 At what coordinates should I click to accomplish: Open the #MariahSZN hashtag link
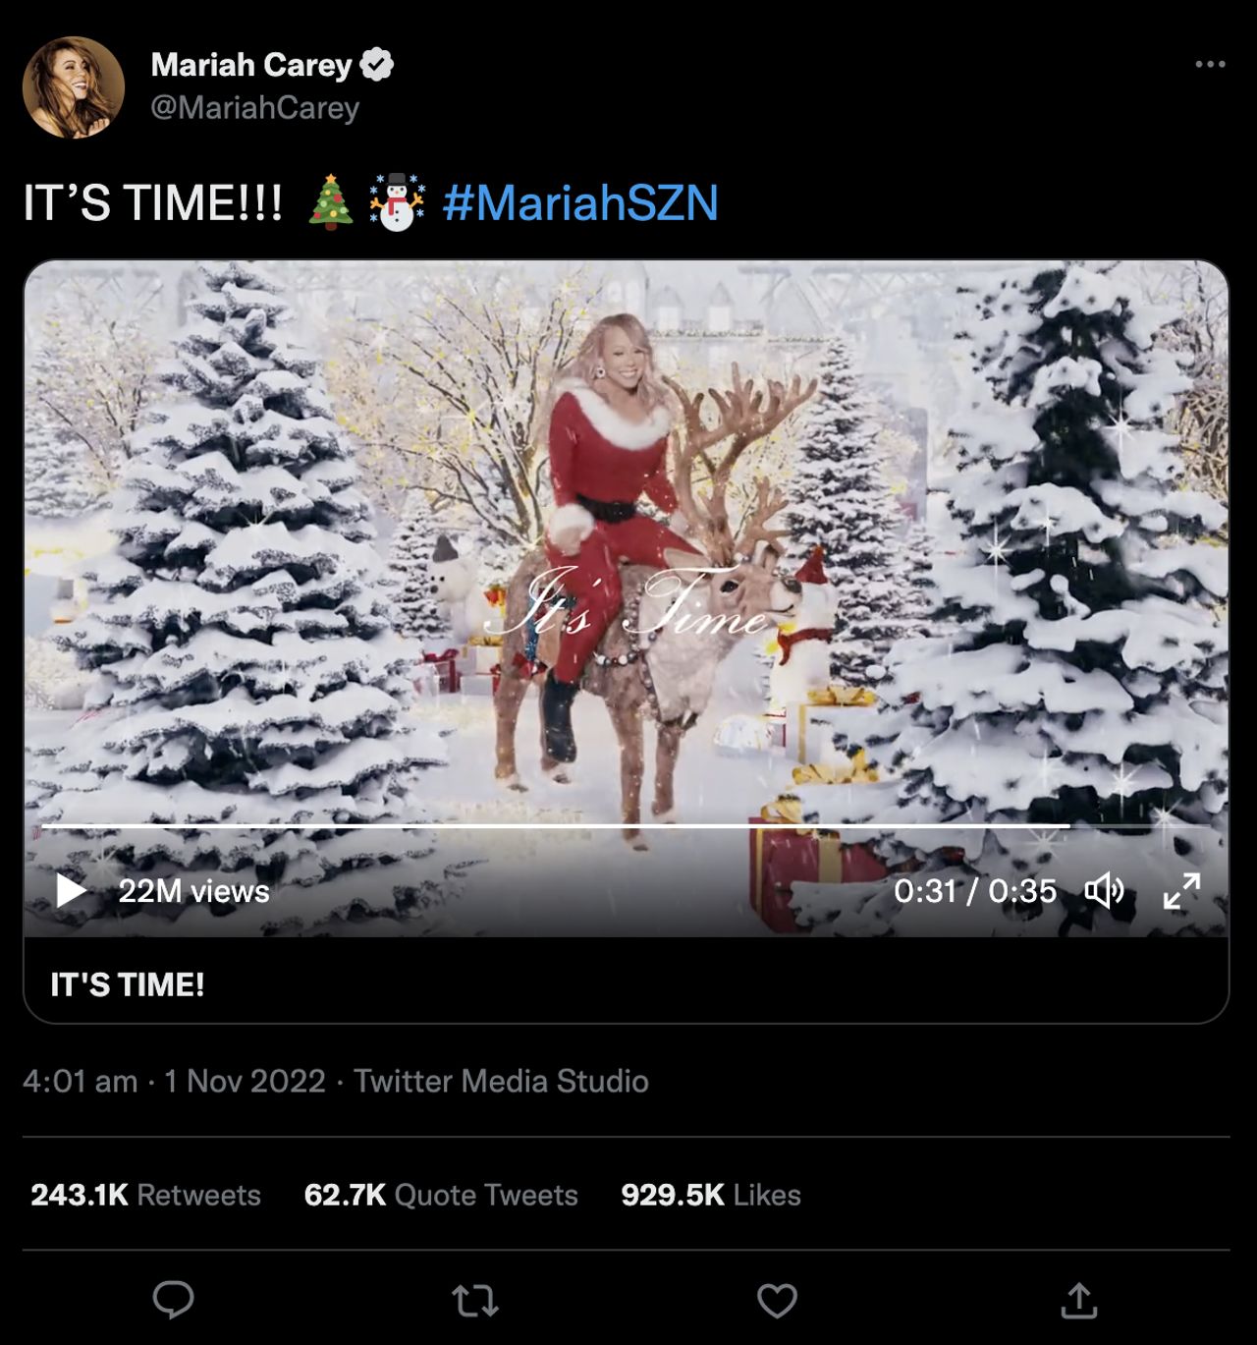(x=580, y=203)
